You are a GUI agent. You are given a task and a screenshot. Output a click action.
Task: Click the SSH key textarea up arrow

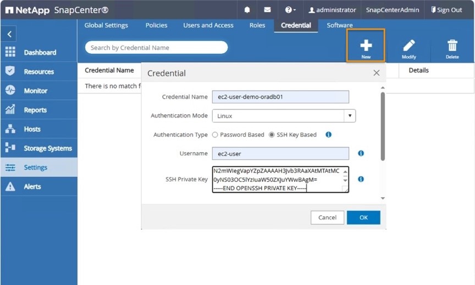point(345,172)
